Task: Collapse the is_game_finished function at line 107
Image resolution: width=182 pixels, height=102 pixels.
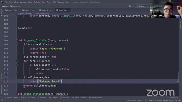Action: click(17, 40)
